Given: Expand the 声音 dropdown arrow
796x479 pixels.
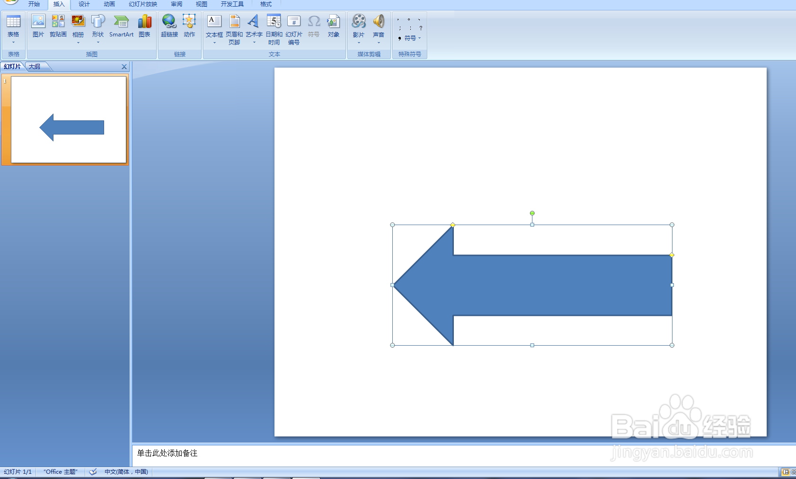Looking at the screenshot, I should 379,43.
